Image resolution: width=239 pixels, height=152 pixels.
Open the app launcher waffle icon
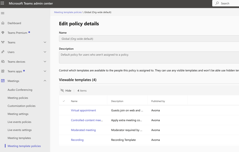(2, 3)
